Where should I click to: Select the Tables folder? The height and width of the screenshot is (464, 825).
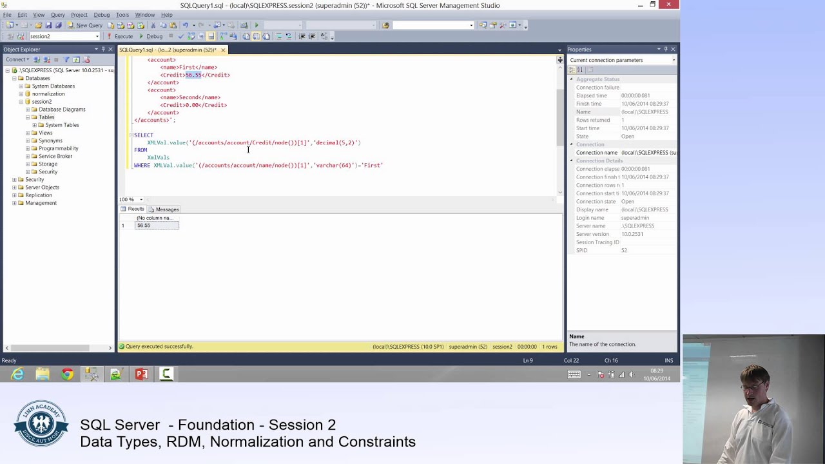pos(46,117)
